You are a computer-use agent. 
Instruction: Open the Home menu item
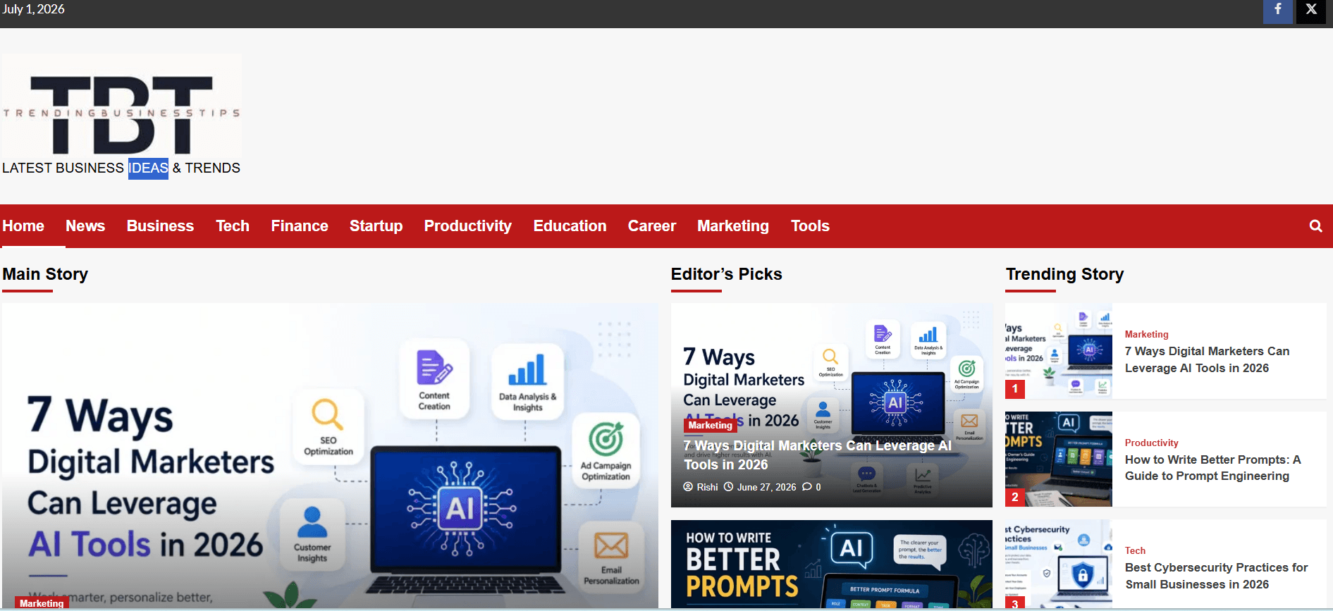23,226
